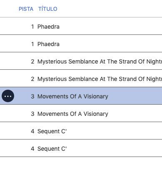This screenshot has width=162, height=169.
Task: Select the first Phaedra track title
Action: click(49, 27)
